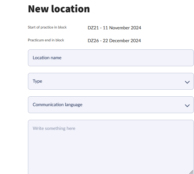Click the "Start of practice in block" label

(47, 27)
